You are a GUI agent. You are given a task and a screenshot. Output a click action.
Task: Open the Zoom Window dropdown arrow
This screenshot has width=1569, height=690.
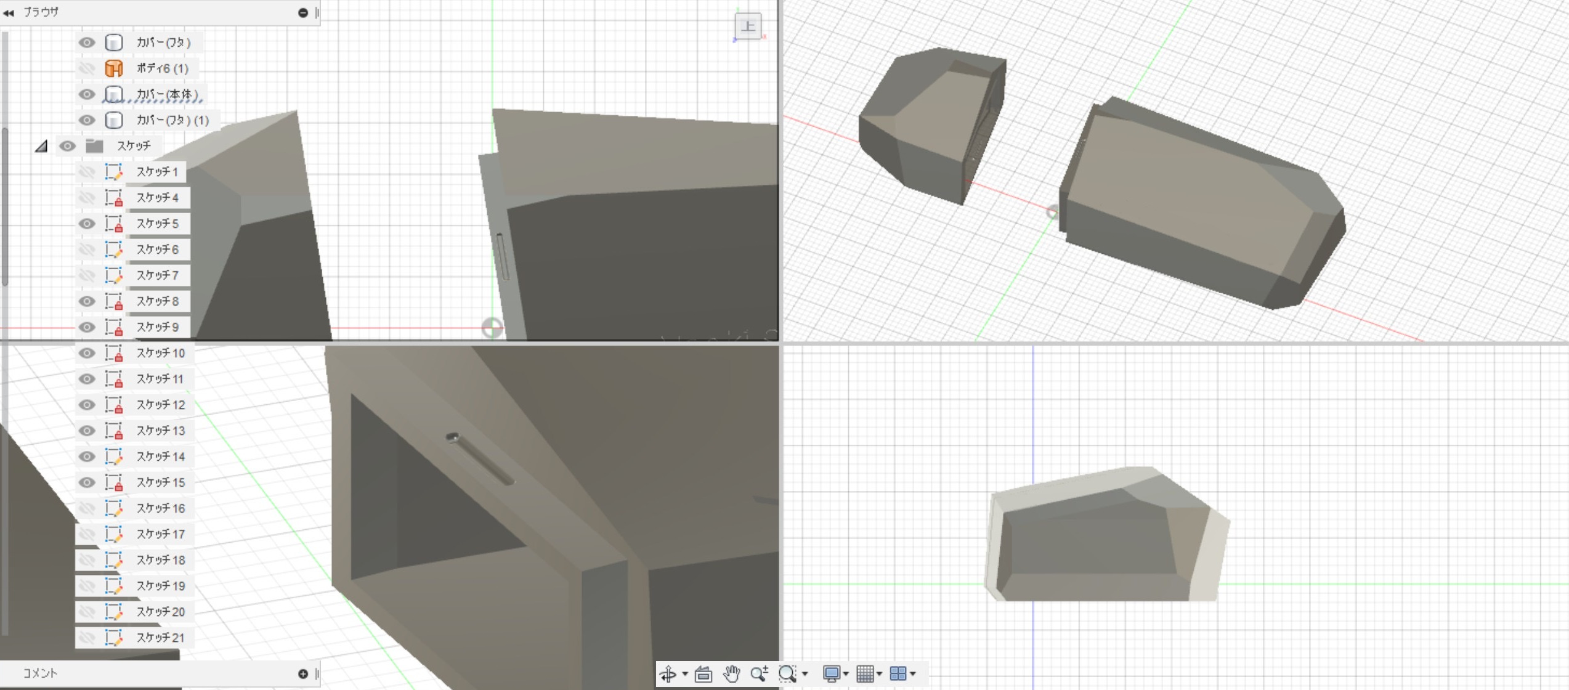pyautogui.click(x=805, y=674)
